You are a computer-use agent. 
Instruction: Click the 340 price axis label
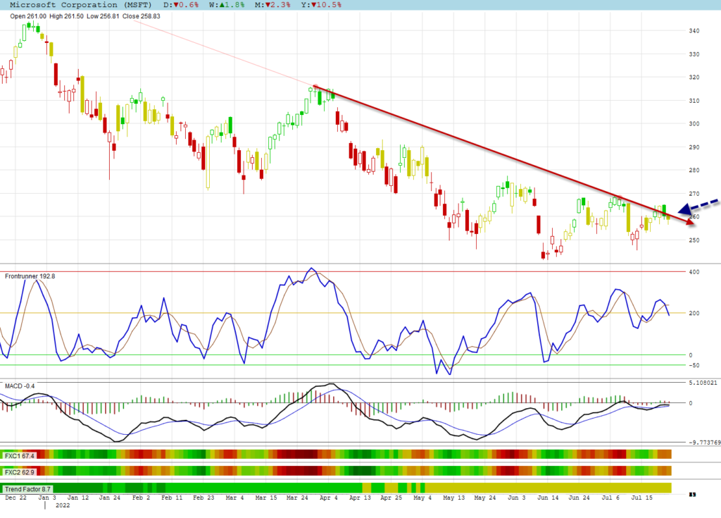[x=694, y=31]
